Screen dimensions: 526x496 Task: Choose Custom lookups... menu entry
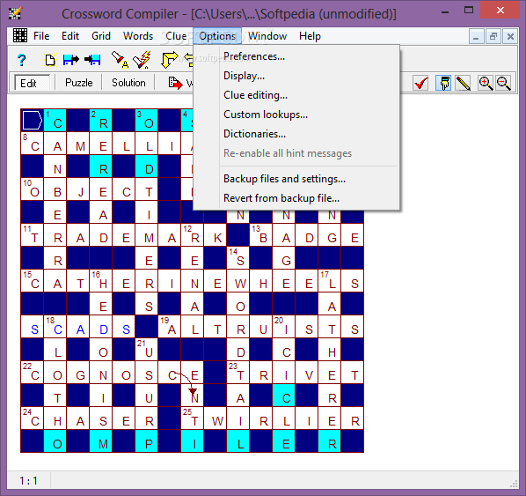[x=296, y=115]
